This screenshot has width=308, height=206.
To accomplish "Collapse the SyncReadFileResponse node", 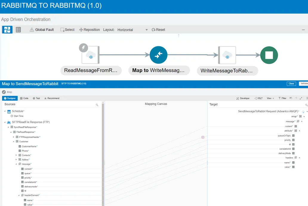I will 8,127.
